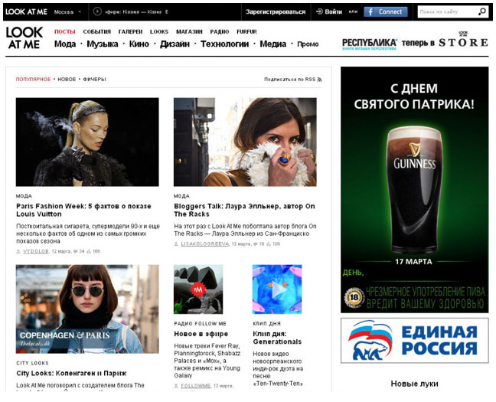The image size is (496, 402).
Task: Click the search magnifier icon
Action: [481, 12]
